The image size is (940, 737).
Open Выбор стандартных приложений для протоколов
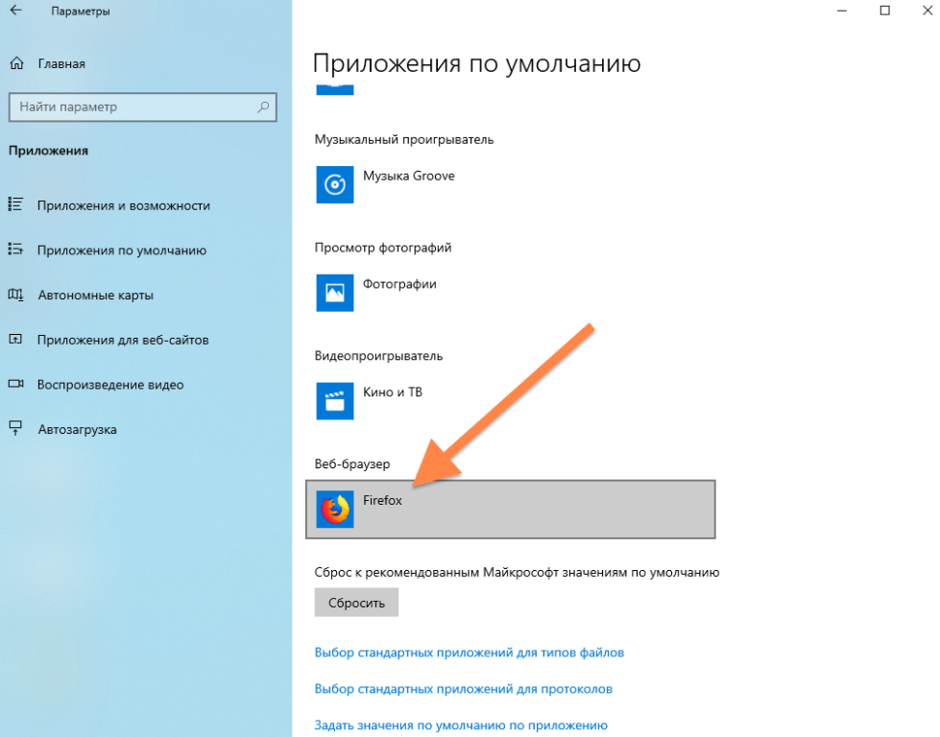[464, 689]
